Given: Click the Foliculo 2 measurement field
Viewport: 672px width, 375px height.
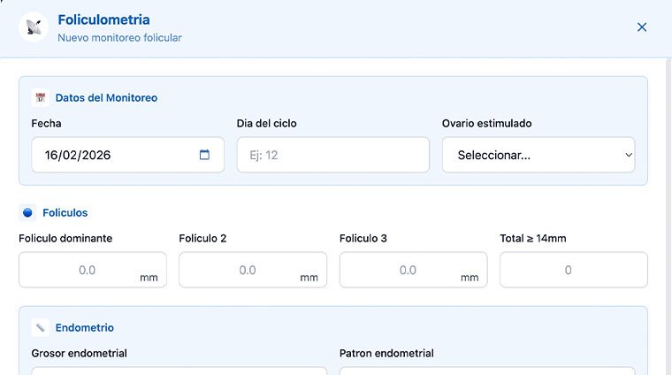Looking at the screenshot, I should [253, 270].
